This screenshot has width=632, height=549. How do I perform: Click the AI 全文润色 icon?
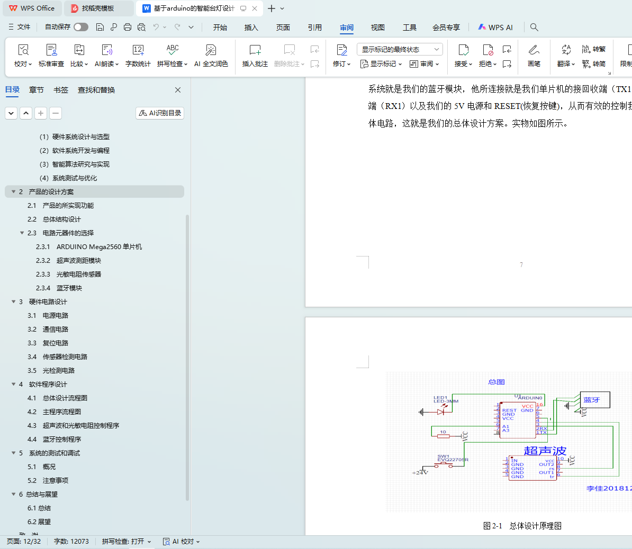(211, 50)
